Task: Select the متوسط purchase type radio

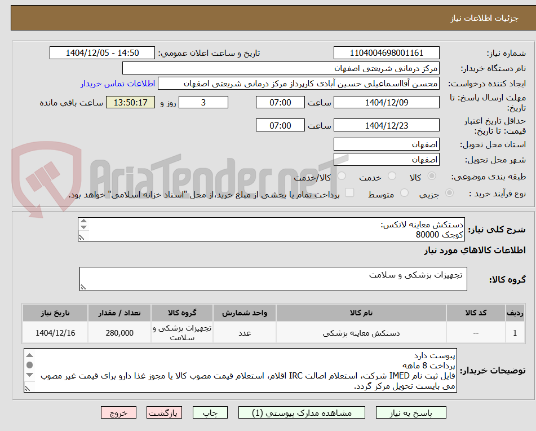Action: tap(404, 193)
